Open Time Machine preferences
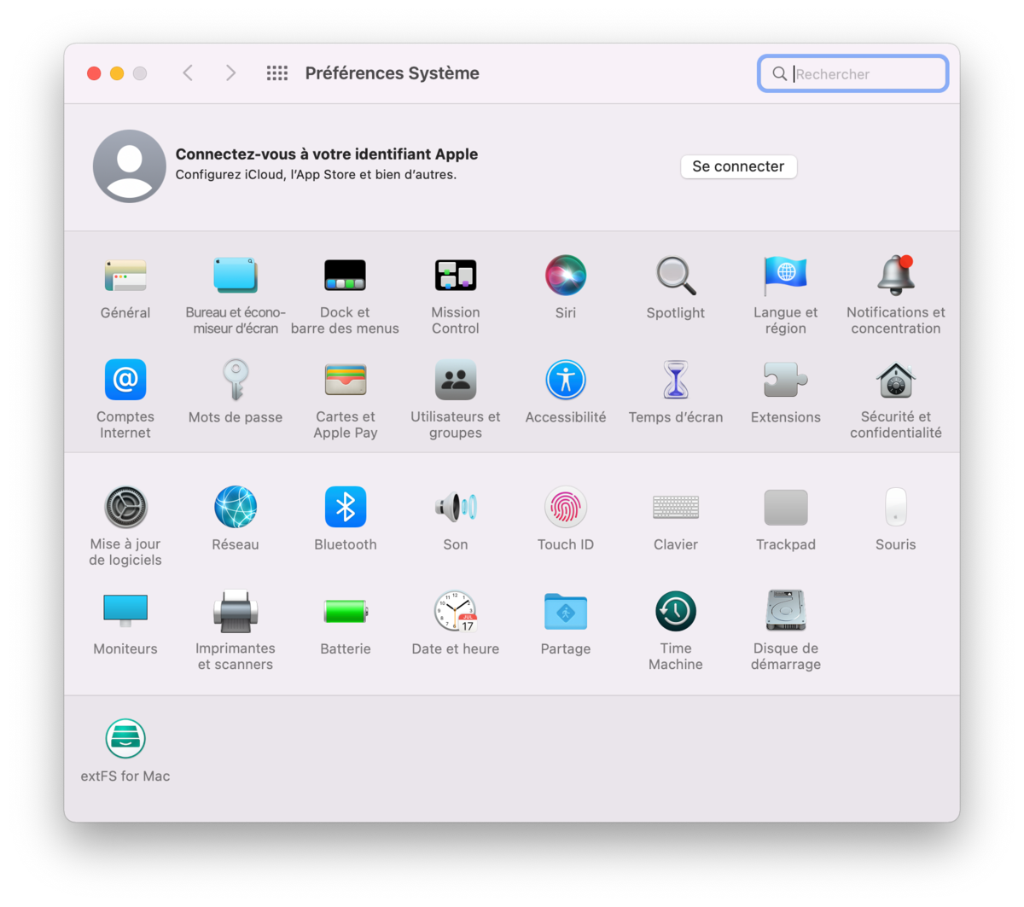This screenshot has height=907, width=1024. 675,611
